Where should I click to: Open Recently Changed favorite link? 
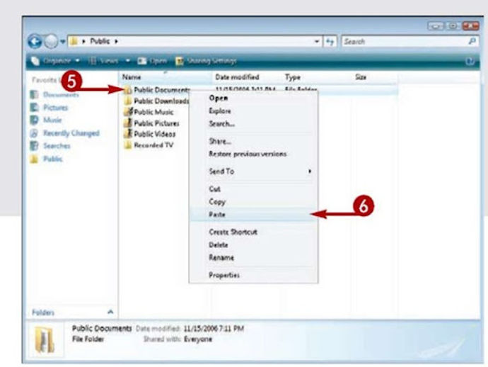click(x=71, y=133)
